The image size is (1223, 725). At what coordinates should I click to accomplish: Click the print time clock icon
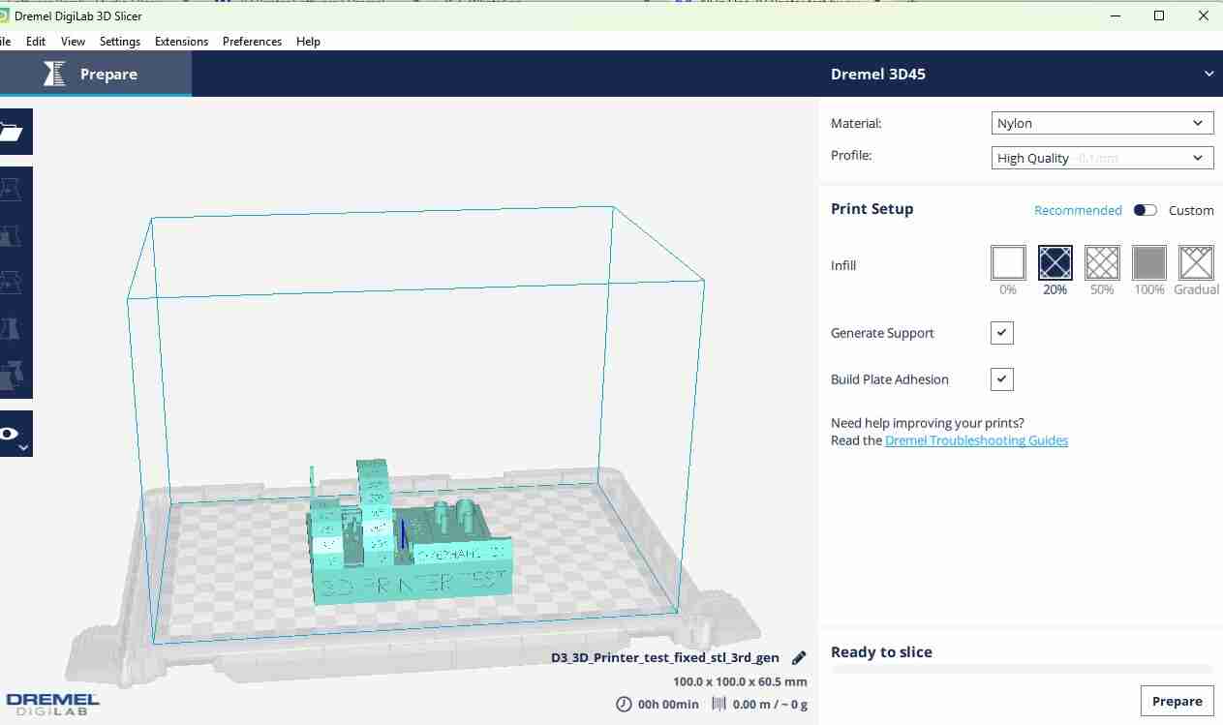pos(624,704)
